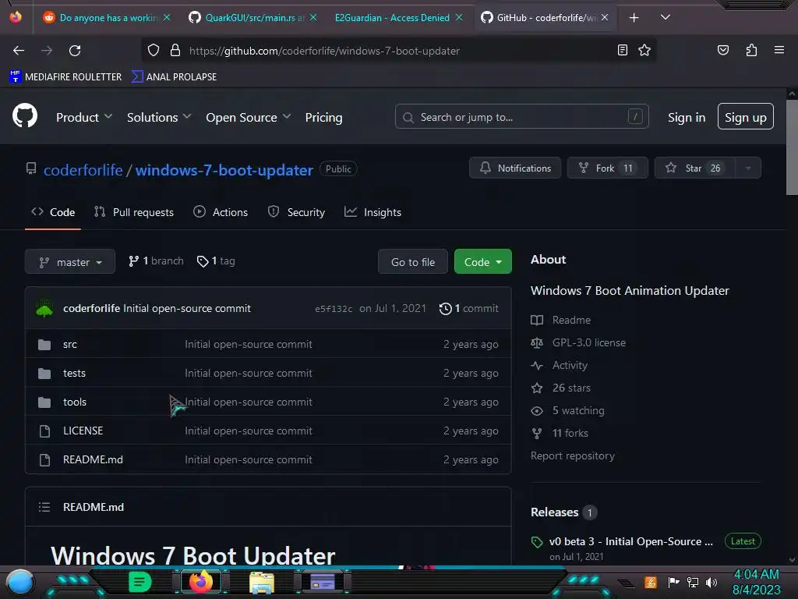Viewport: 798px width, 599px height.
Task: Open the windows-7-boot-updater repository link
Action: click(224, 170)
